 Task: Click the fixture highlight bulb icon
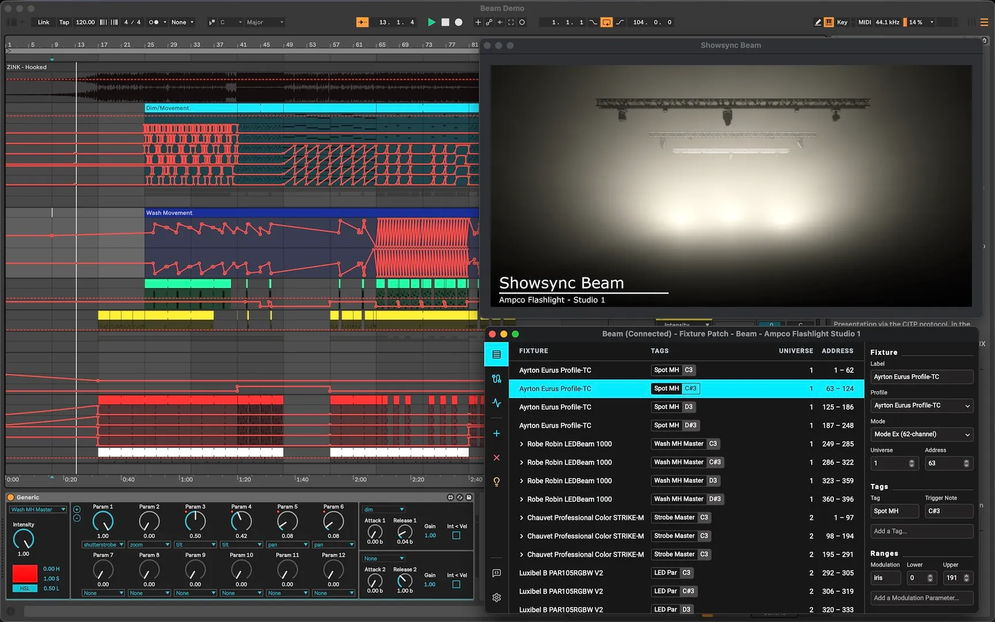click(x=496, y=481)
